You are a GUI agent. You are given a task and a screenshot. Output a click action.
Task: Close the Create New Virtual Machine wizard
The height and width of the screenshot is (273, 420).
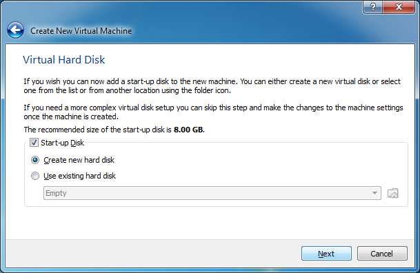[399, 6]
